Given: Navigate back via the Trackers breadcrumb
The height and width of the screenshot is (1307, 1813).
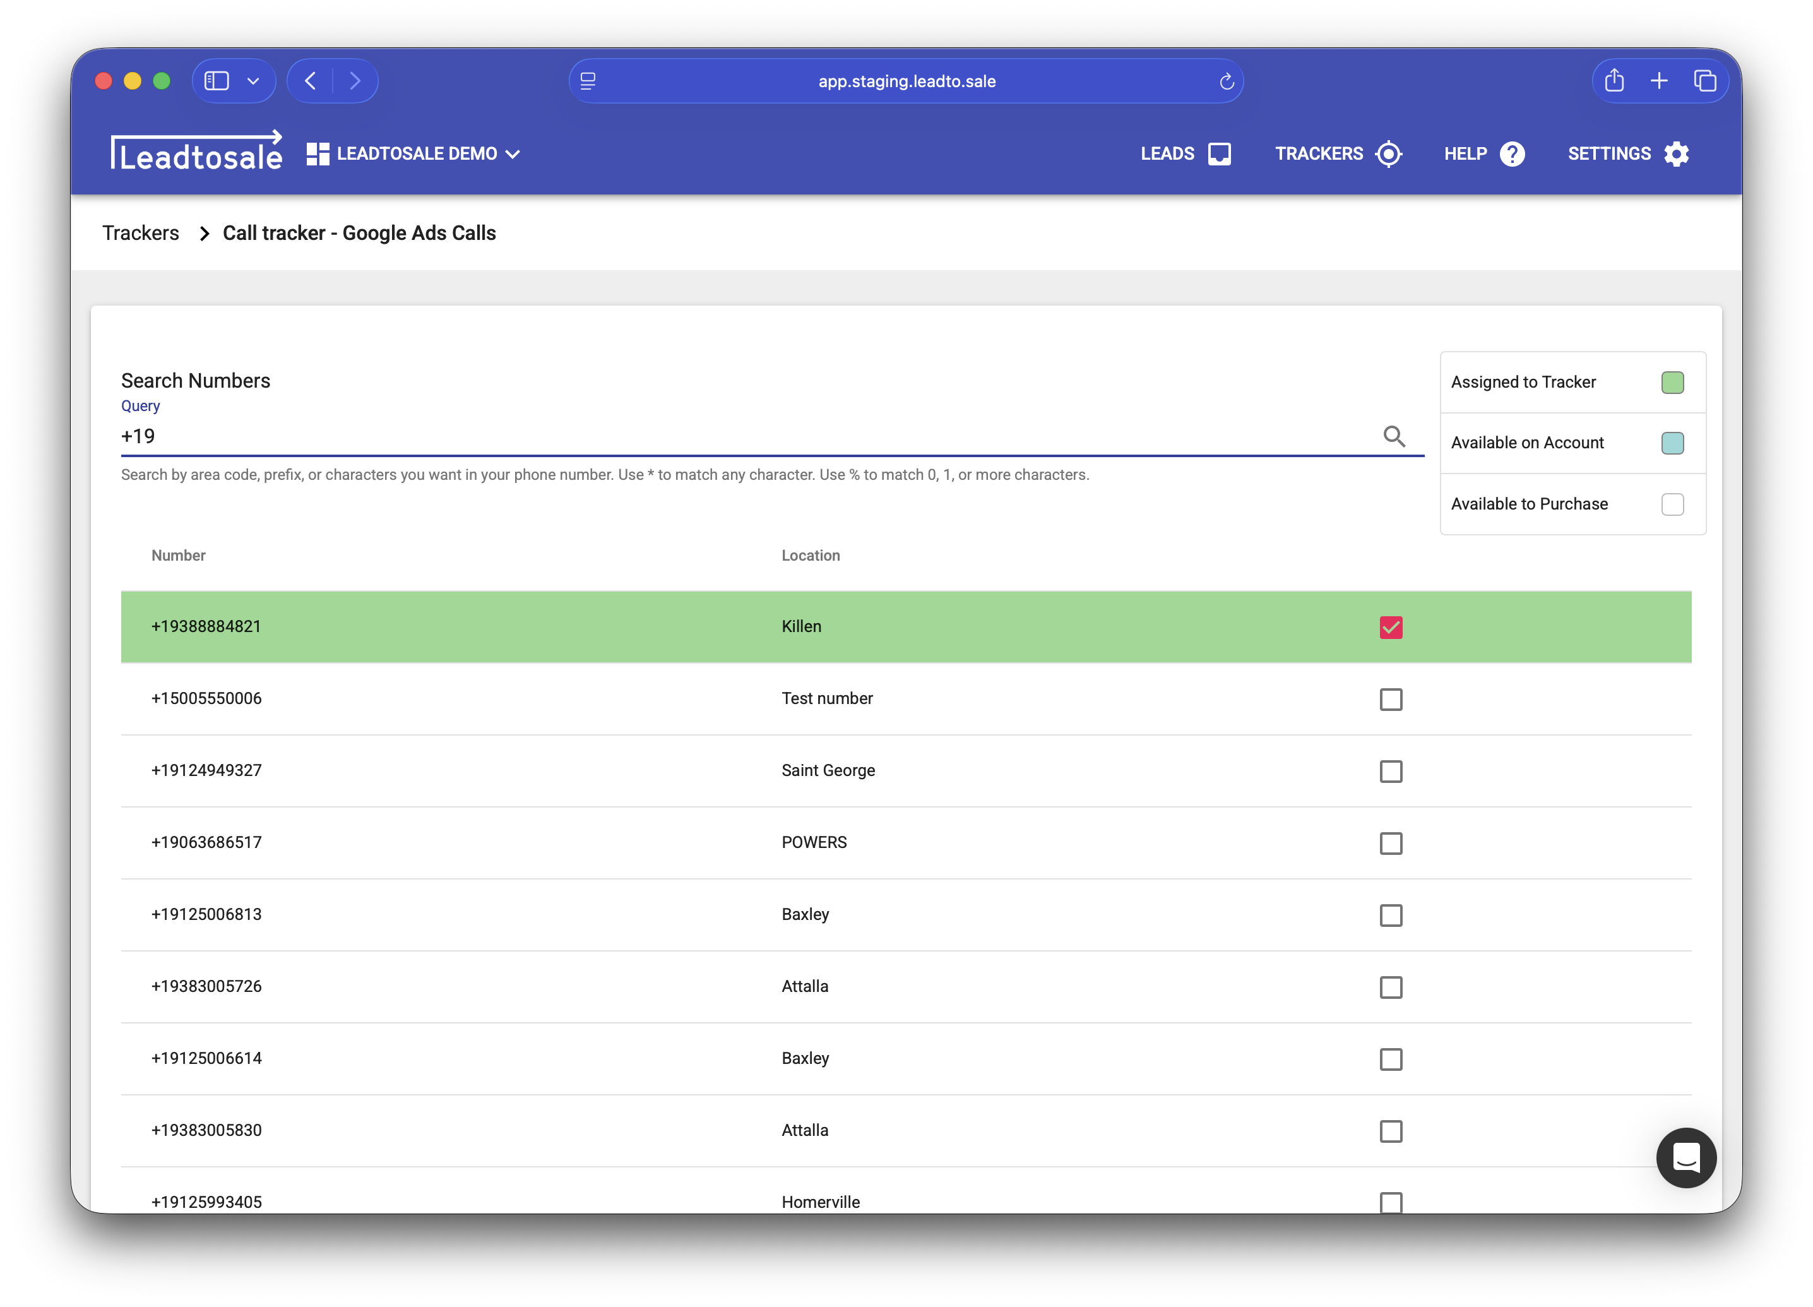Looking at the screenshot, I should coord(141,232).
